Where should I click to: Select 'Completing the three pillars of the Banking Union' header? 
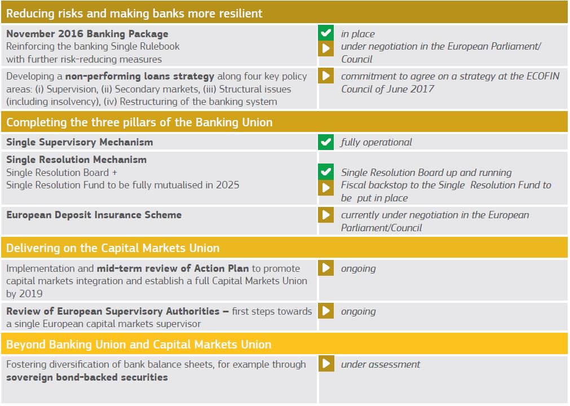point(284,122)
